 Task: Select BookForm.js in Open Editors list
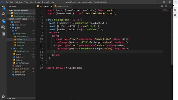point(21,13)
